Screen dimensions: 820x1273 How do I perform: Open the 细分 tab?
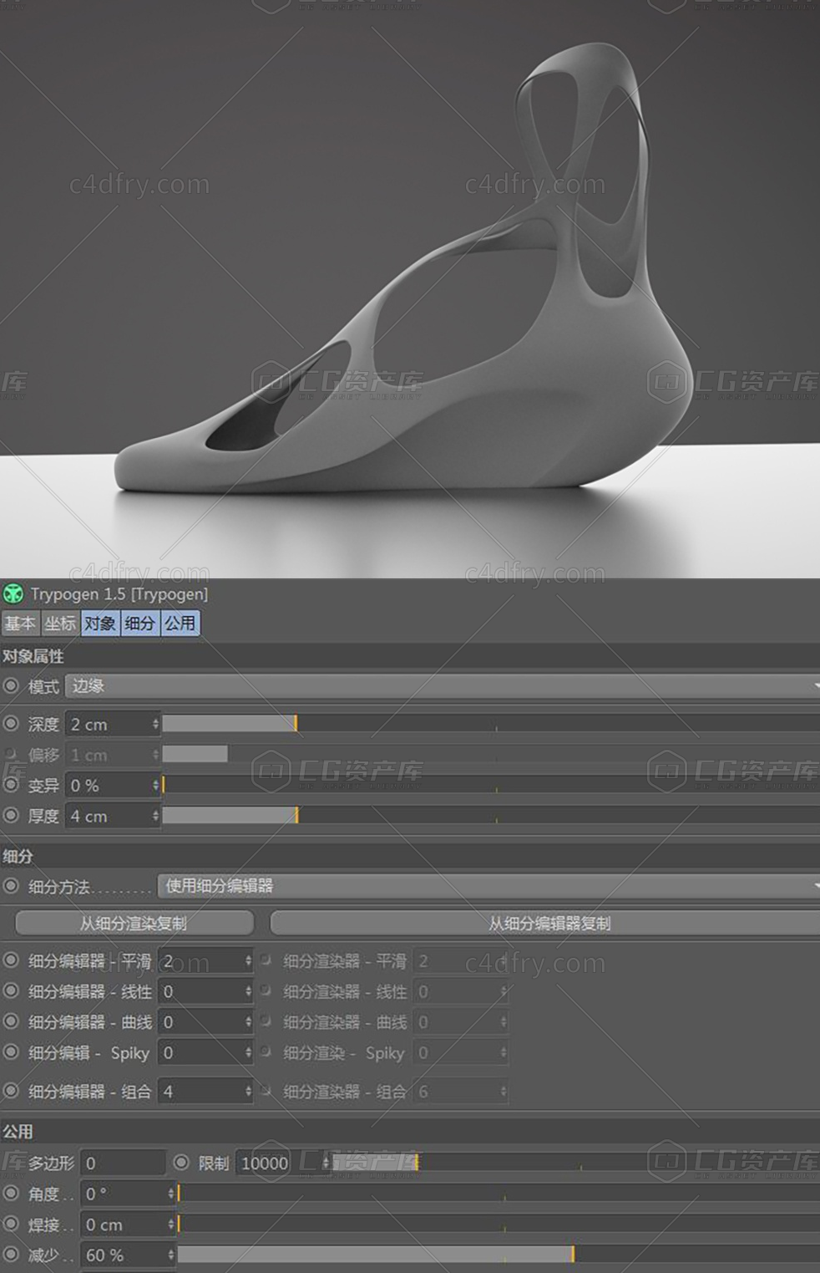coord(139,624)
